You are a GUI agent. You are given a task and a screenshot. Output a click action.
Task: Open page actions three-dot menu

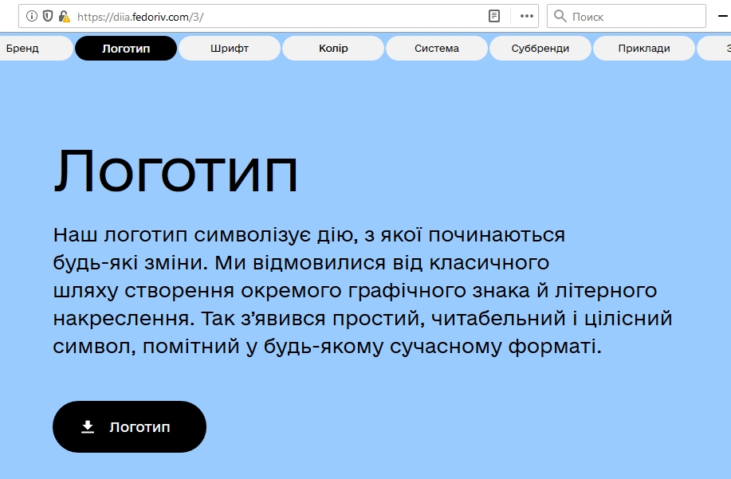[526, 16]
